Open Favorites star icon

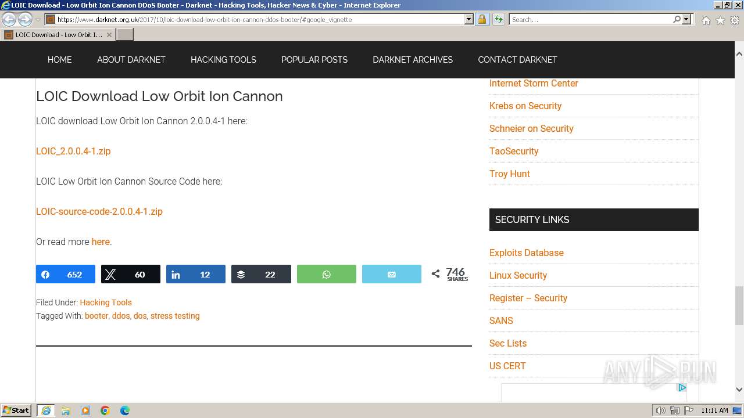[x=720, y=20]
